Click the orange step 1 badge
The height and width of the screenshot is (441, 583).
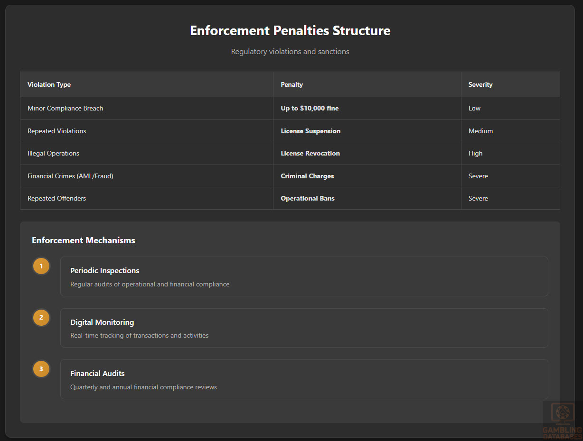point(41,266)
